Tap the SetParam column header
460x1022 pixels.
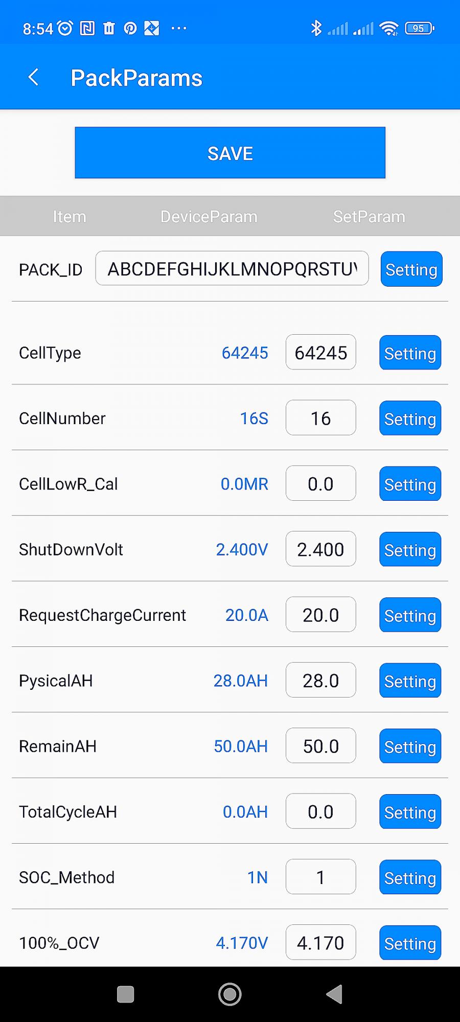pos(369,217)
